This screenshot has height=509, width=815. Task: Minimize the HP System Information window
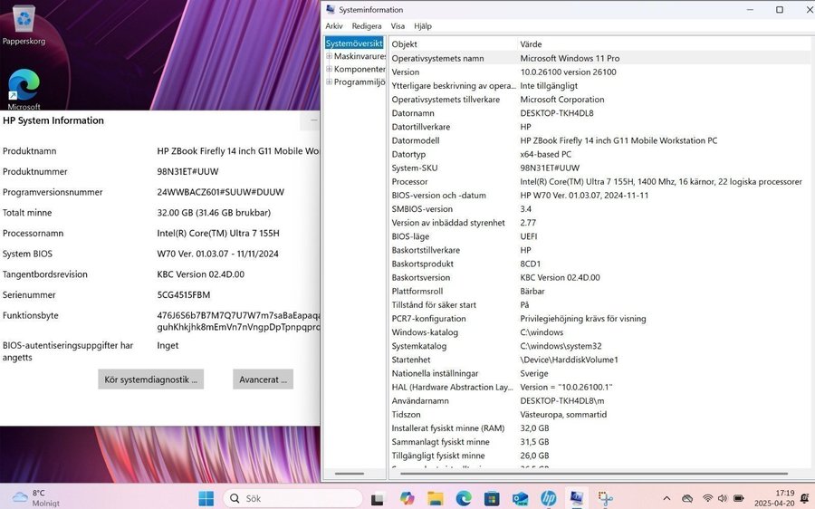[313, 120]
